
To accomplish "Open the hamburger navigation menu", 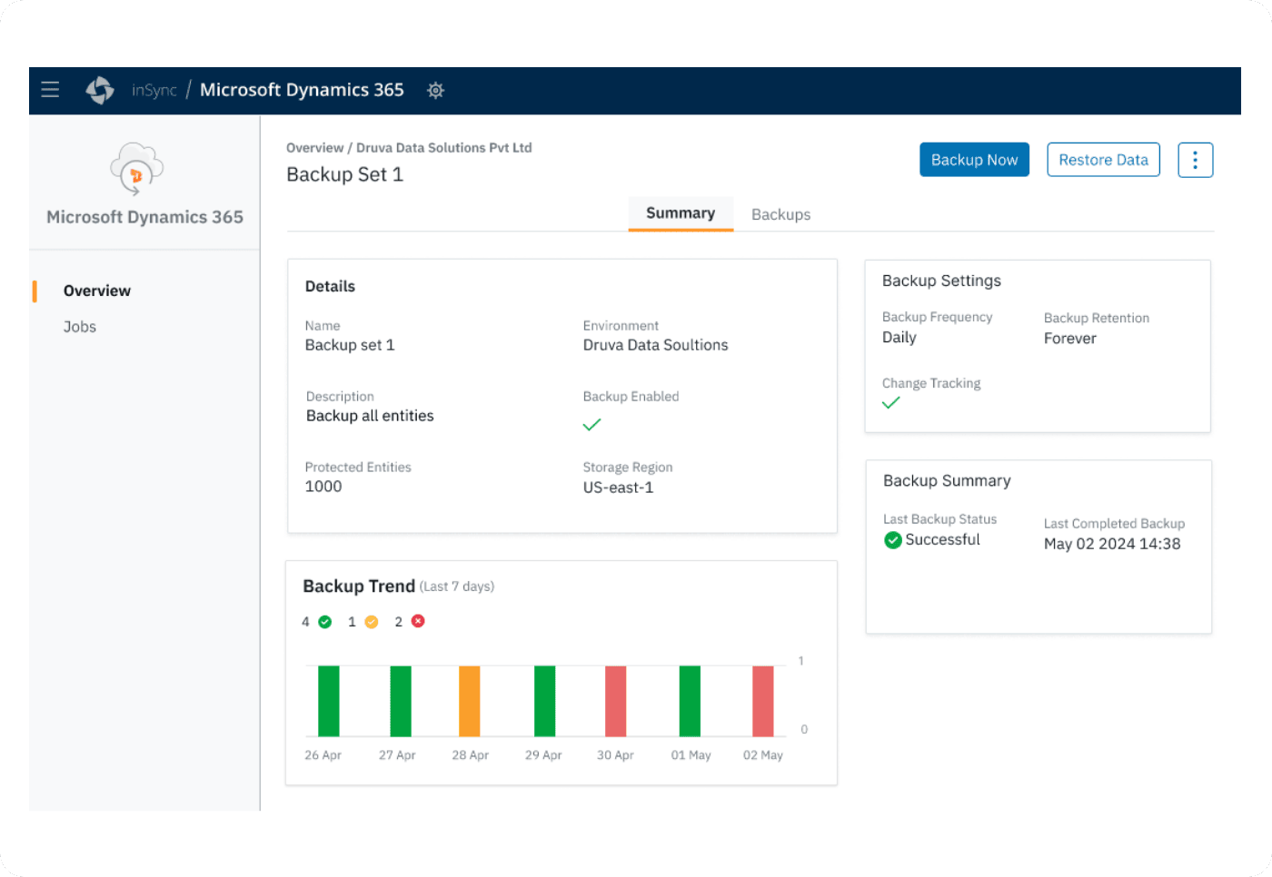I will click(50, 90).
